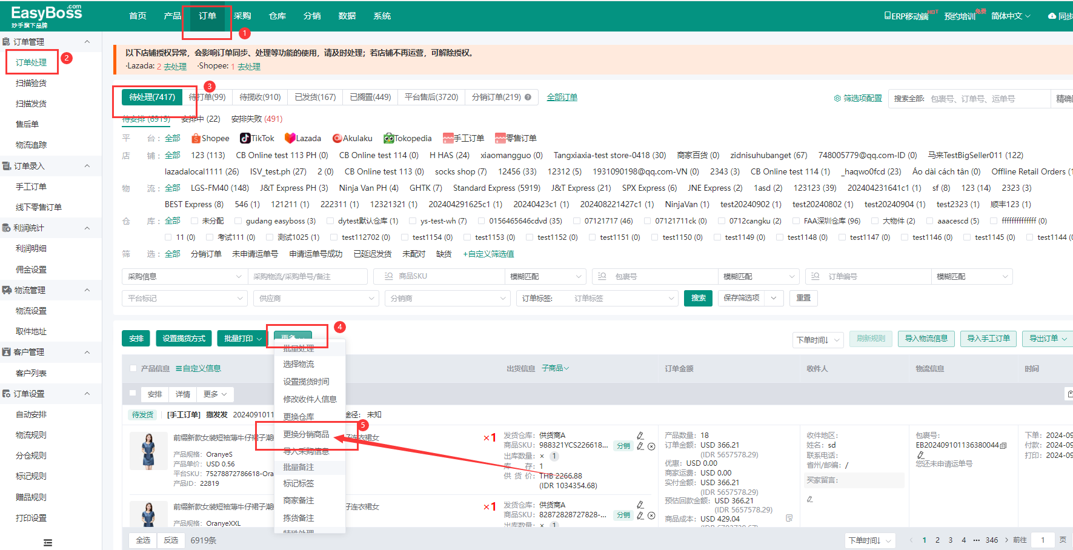The height and width of the screenshot is (550, 1073).
Task: Click Lazada 去处理 link in warning banner
Action: (x=175, y=67)
